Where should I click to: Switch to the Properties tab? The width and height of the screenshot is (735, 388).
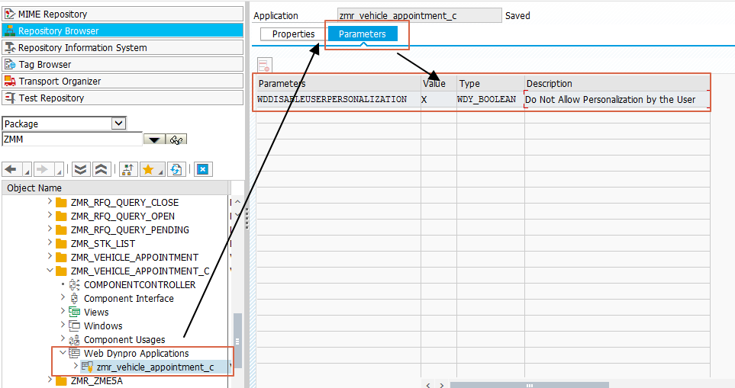[x=293, y=34]
